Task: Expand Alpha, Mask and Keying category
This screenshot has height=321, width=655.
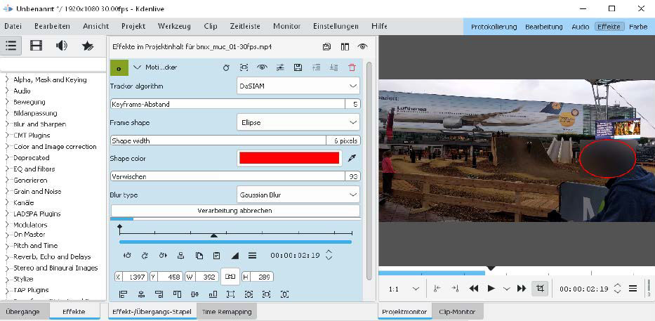Action: [7, 79]
